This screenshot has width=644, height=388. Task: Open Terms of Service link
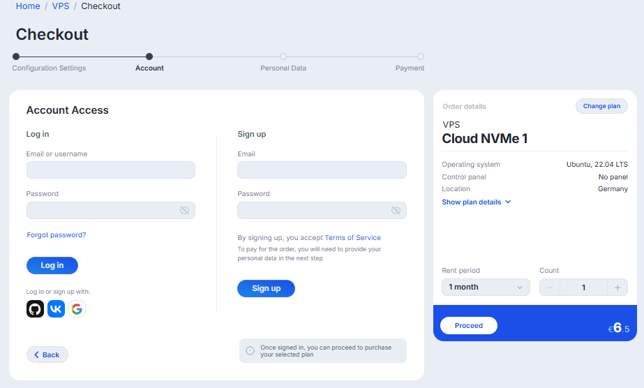(x=353, y=238)
